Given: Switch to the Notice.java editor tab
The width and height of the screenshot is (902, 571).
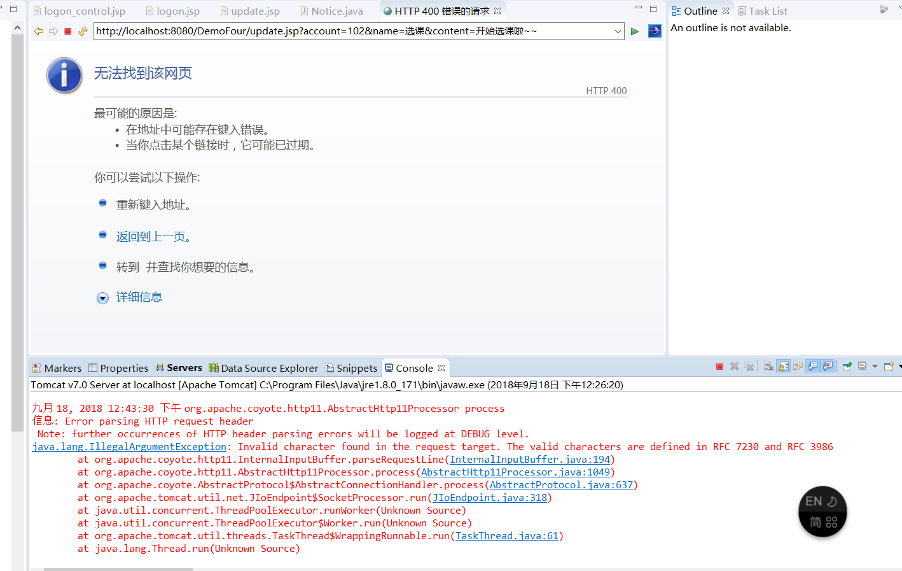Looking at the screenshot, I should tap(331, 11).
